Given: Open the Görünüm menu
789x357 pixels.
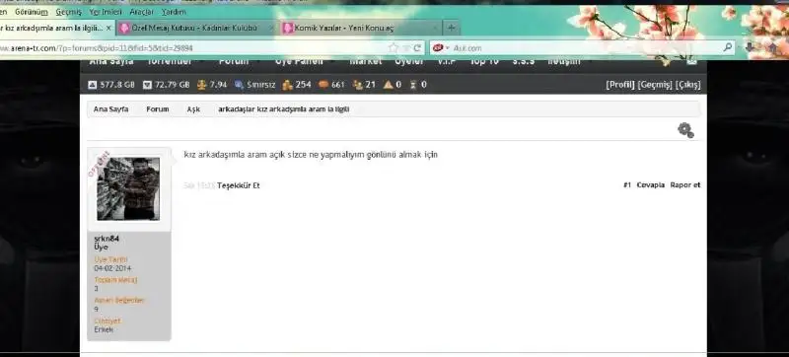Looking at the screenshot, I should coord(32,12).
